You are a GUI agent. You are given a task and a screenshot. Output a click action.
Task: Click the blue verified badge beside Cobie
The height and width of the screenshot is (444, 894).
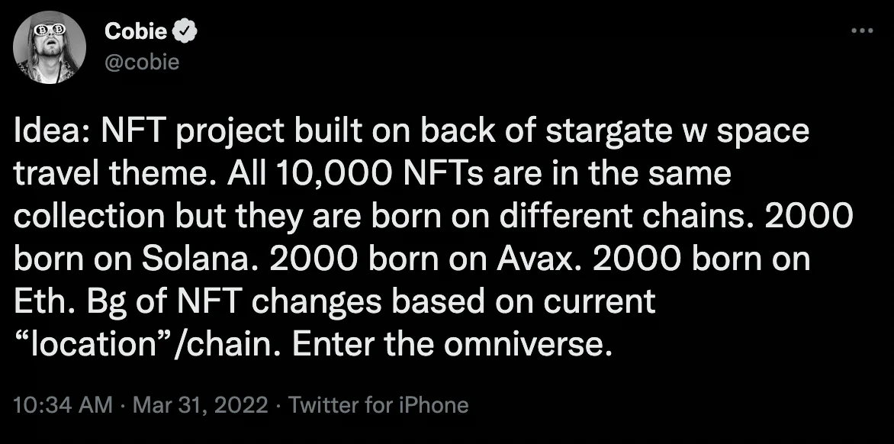(185, 31)
